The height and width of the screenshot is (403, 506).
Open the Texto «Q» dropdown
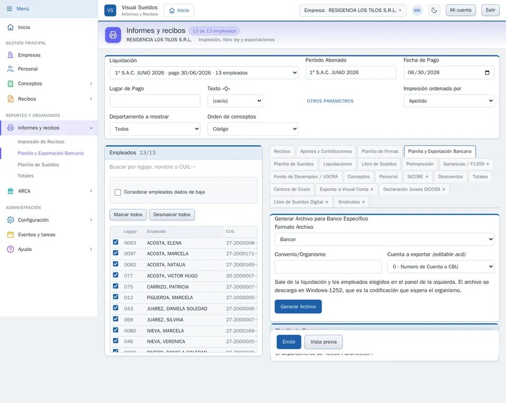click(x=235, y=101)
